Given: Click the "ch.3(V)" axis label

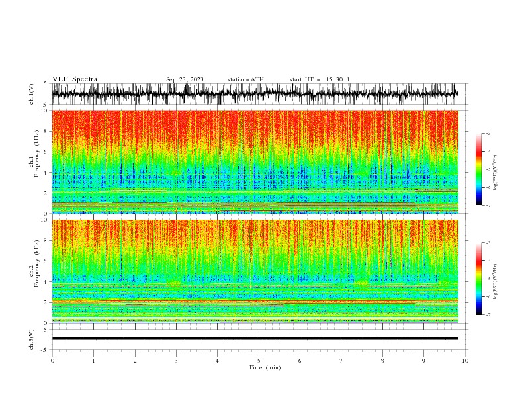Looking at the screenshot, I should point(32,339).
